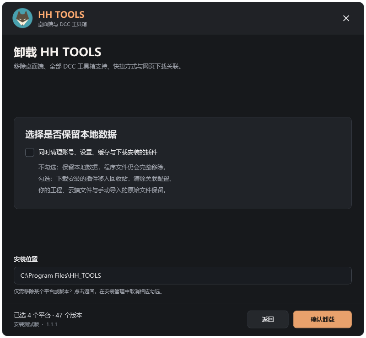Confirm uninstall with the 确认卸载 button
Screen dimensions: 366x338
pyautogui.click(x=323, y=319)
